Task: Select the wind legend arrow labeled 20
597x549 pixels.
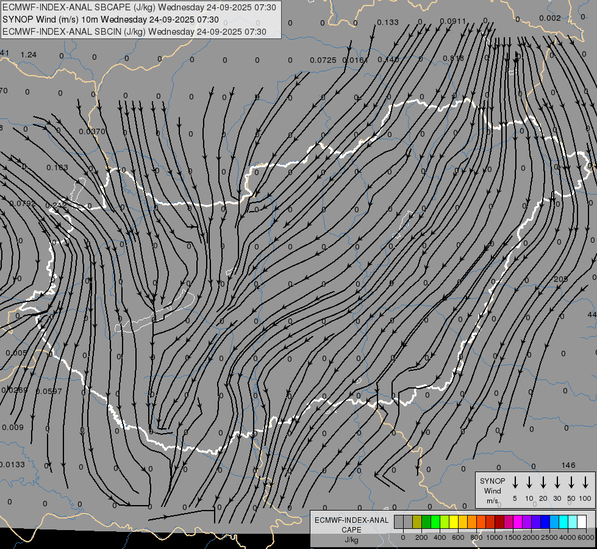Action: coord(543,483)
